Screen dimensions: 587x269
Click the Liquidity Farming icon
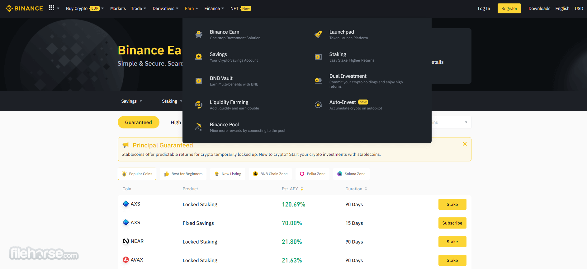pyautogui.click(x=199, y=105)
